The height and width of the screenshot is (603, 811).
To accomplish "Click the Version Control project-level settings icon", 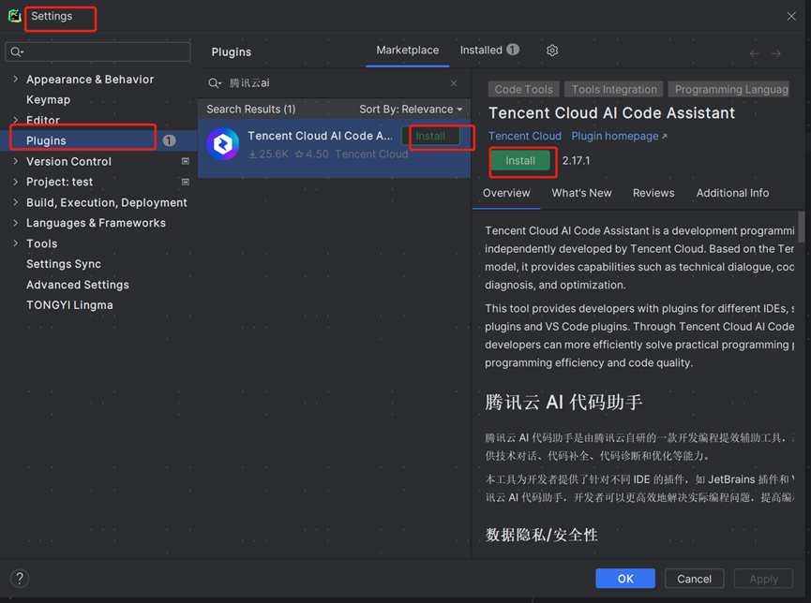I will (185, 161).
